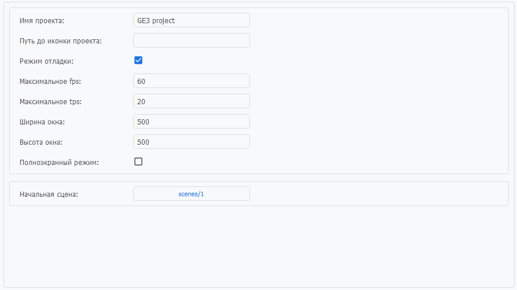Click the Максимальное fps field showing 60
This screenshot has width=517, height=290.
191,81
